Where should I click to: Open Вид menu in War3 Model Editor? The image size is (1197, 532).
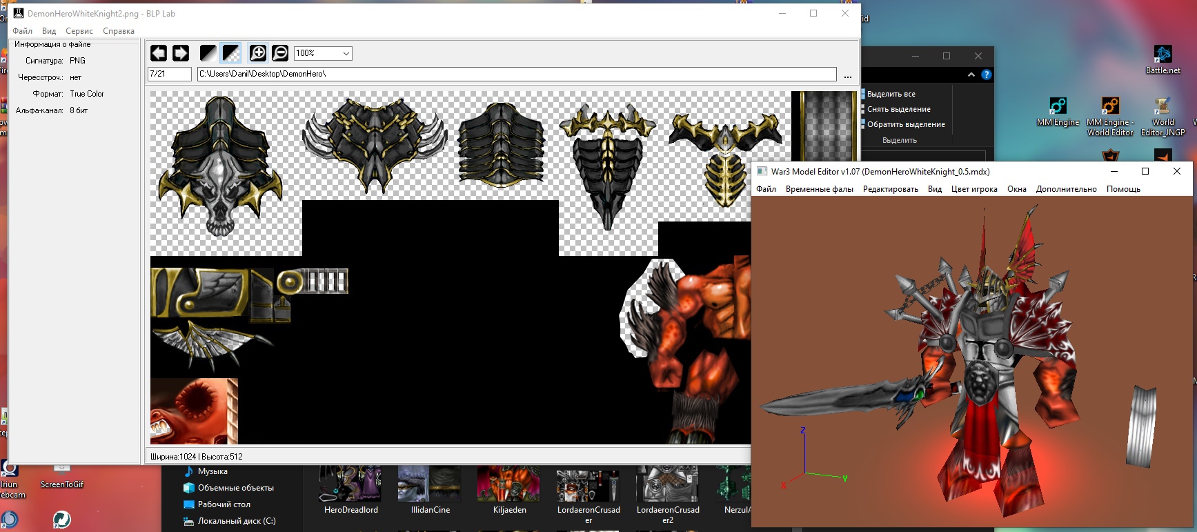coord(935,189)
